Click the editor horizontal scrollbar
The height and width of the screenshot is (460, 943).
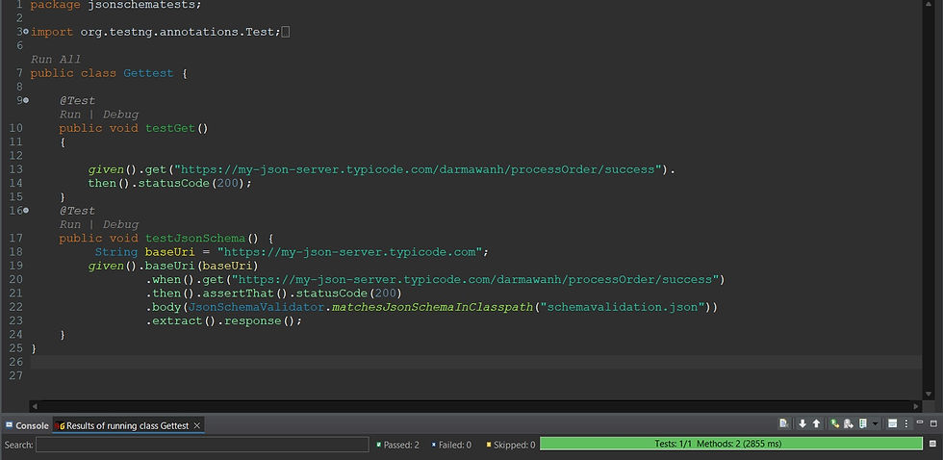click(x=475, y=406)
